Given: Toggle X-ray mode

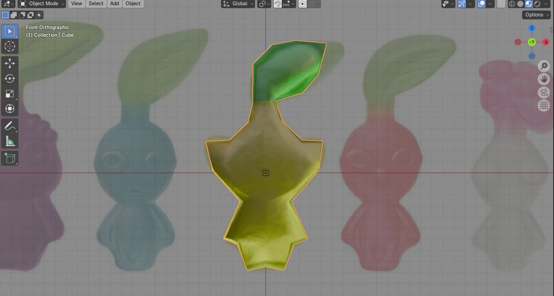Looking at the screenshot, I should pyautogui.click(x=500, y=4).
